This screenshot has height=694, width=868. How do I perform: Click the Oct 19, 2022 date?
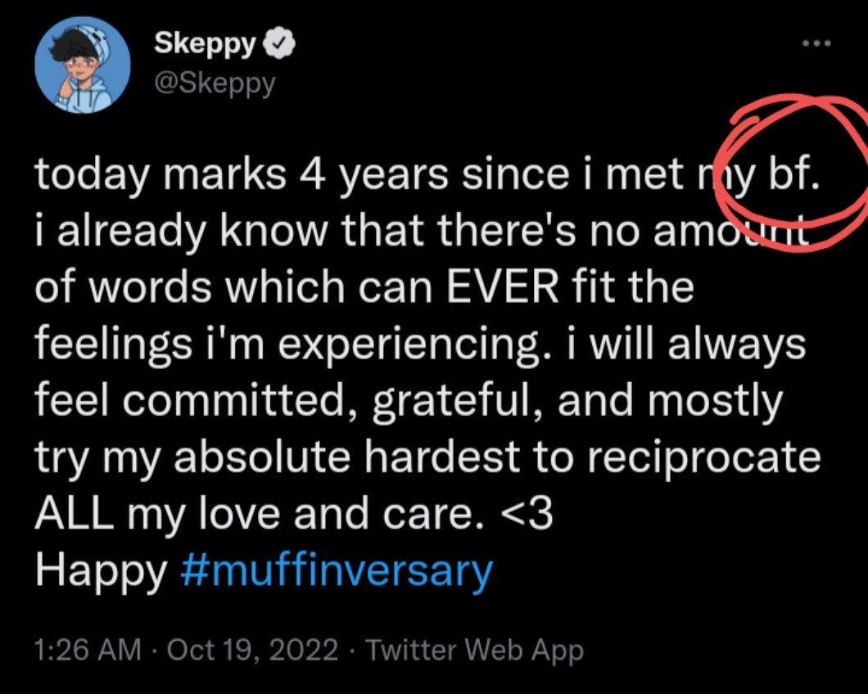point(254,651)
